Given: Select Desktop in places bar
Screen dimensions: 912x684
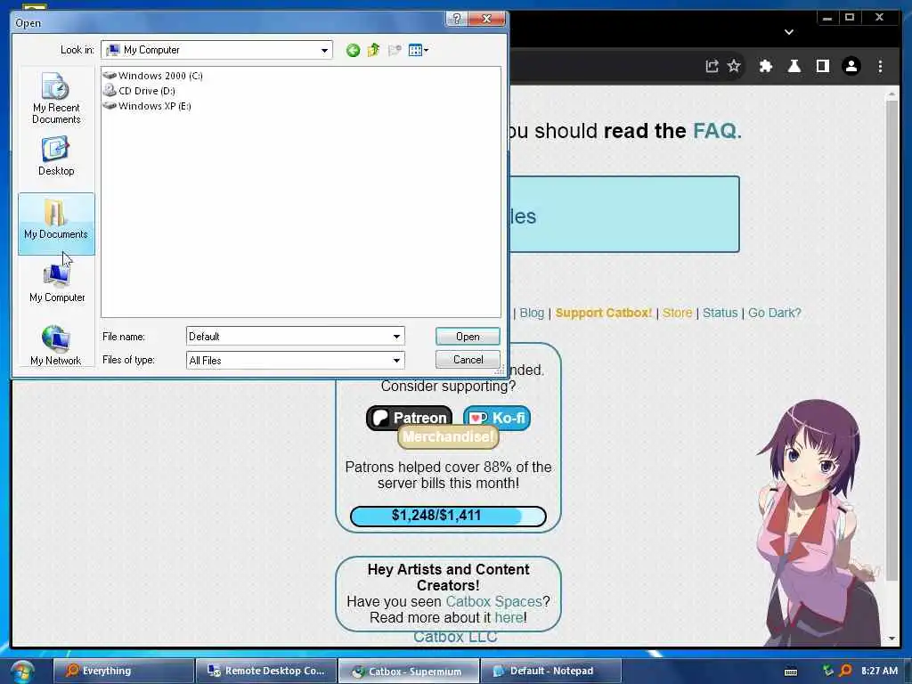Looking at the screenshot, I should coord(56,156).
